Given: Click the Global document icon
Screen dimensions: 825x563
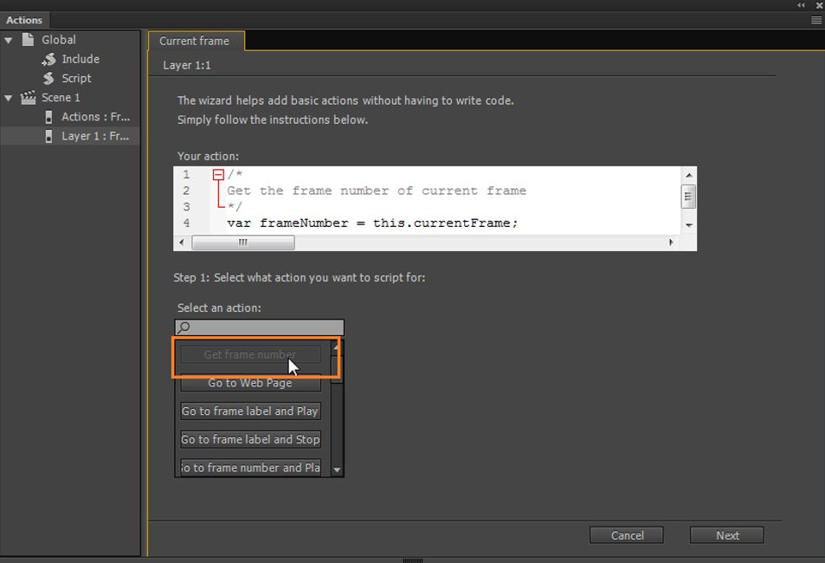Looking at the screenshot, I should pos(28,40).
